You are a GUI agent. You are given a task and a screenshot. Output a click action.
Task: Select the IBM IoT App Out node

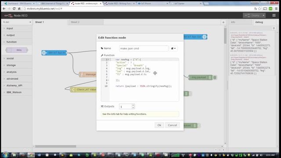pyautogui.click(x=195, y=37)
